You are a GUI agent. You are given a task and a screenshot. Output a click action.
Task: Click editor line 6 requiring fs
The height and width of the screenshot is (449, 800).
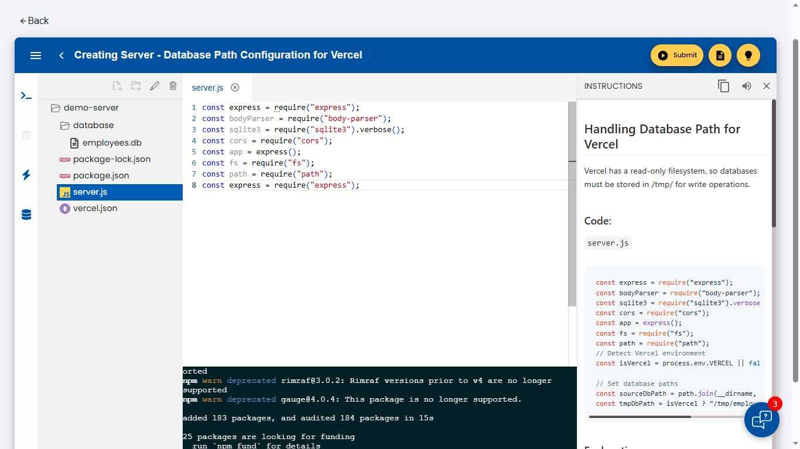pyautogui.click(x=258, y=163)
